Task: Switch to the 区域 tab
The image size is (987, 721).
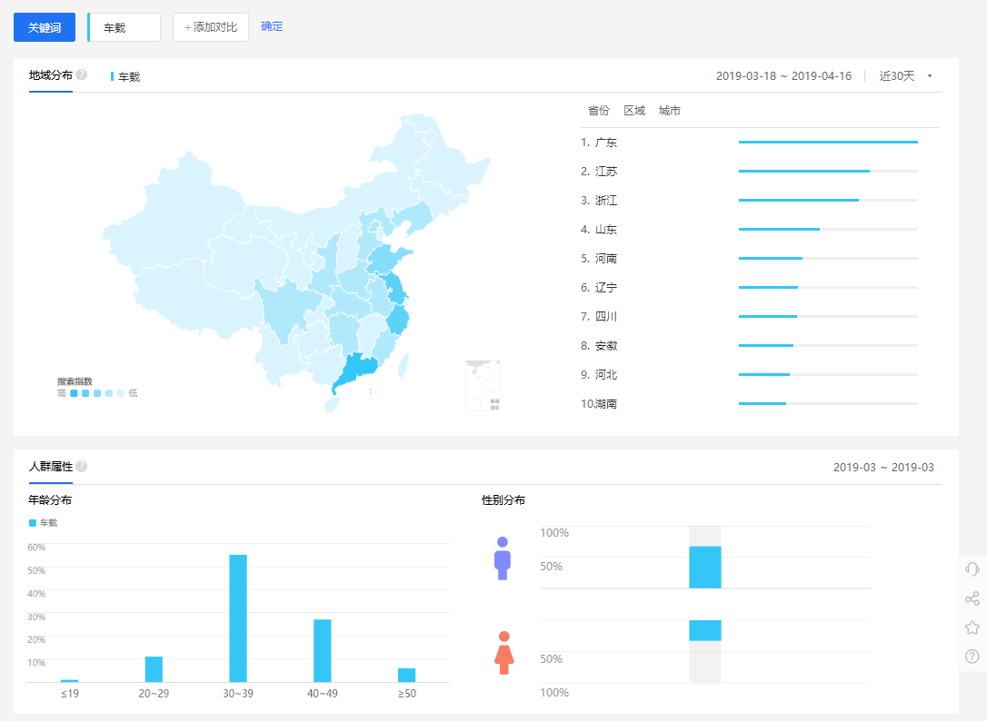Action: pos(634,111)
